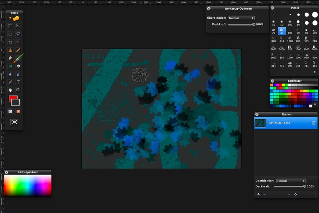Select the pencil tool
Screen dimensions: 319x213
click(x=18, y=50)
